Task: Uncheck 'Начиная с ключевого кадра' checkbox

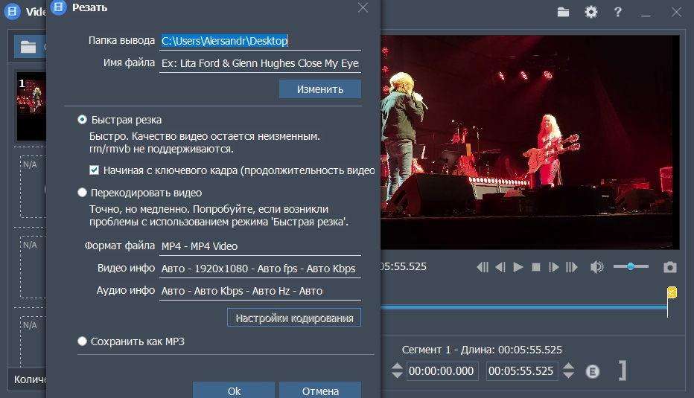Action: pos(95,170)
